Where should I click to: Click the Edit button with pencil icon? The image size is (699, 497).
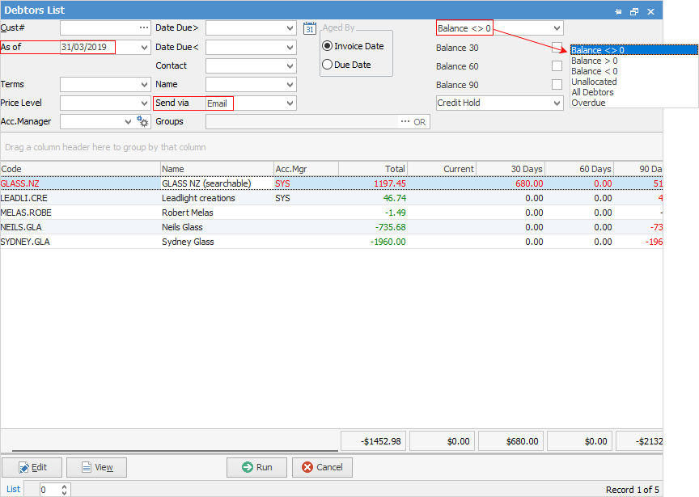32,467
